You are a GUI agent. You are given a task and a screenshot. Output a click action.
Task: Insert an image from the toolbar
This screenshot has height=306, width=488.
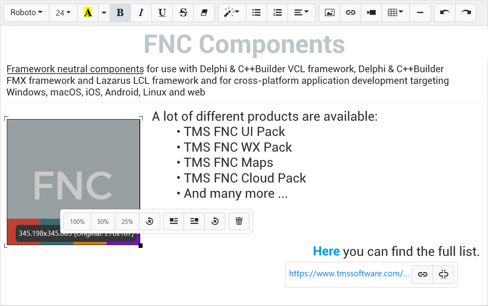point(329,12)
